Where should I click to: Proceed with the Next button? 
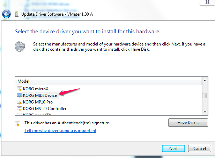(173, 148)
